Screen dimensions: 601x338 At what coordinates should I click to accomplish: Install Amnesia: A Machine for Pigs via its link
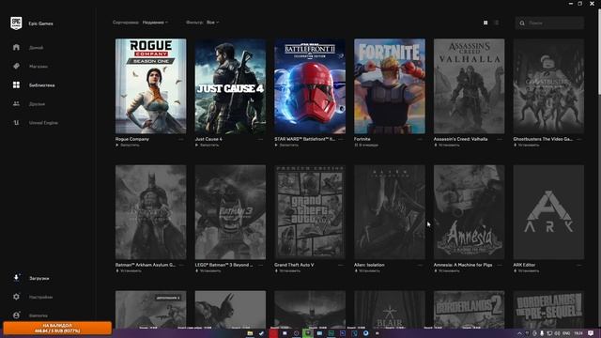point(447,271)
